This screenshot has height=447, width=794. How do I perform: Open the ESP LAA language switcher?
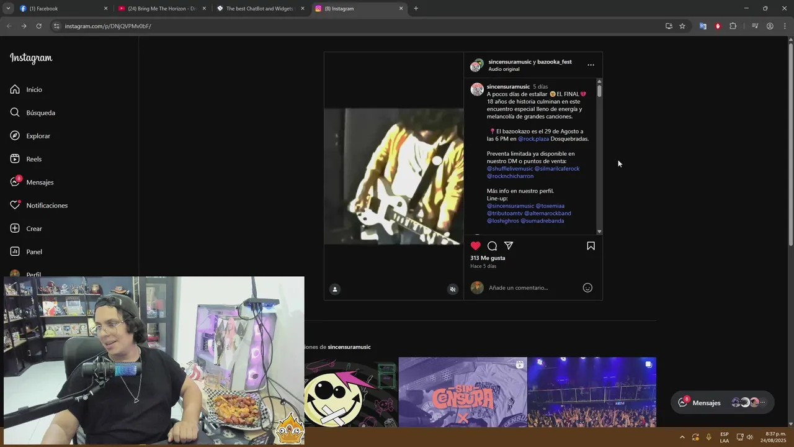pyautogui.click(x=725, y=437)
